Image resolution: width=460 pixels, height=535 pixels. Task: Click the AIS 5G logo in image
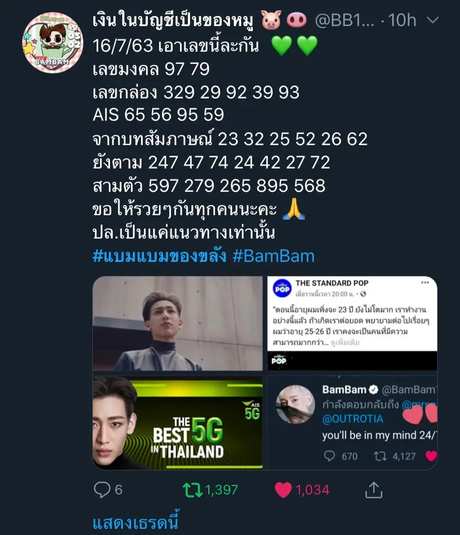pos(252,410)
